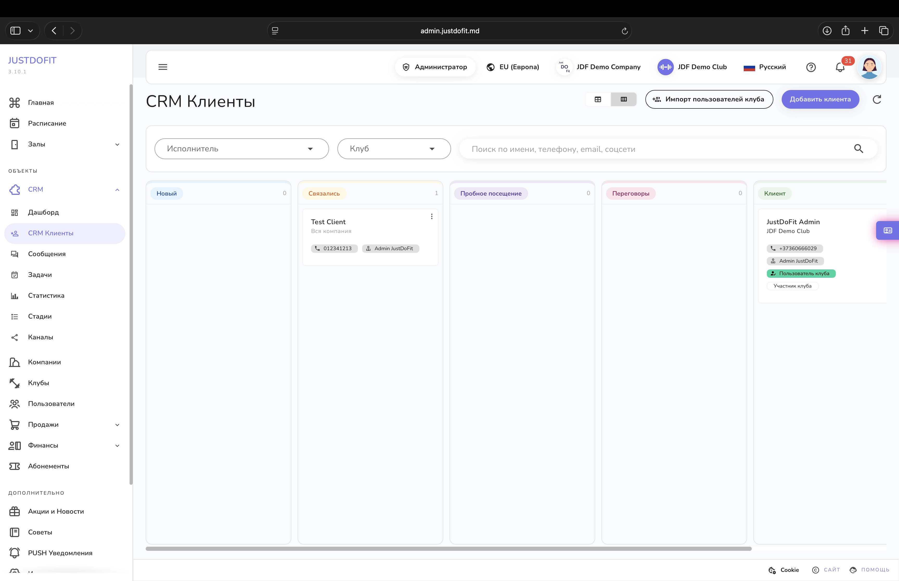Click the search magnifier icon

click(x=859, y=149)
